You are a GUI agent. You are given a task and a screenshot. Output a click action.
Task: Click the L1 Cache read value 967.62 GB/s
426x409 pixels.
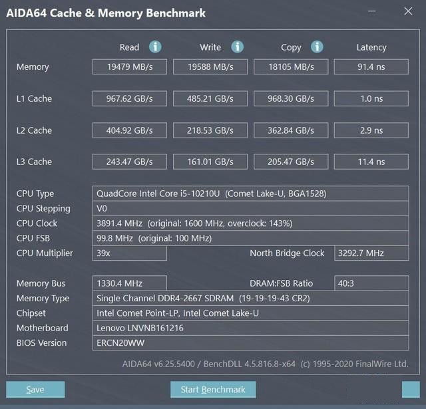[x=130, y=98]
